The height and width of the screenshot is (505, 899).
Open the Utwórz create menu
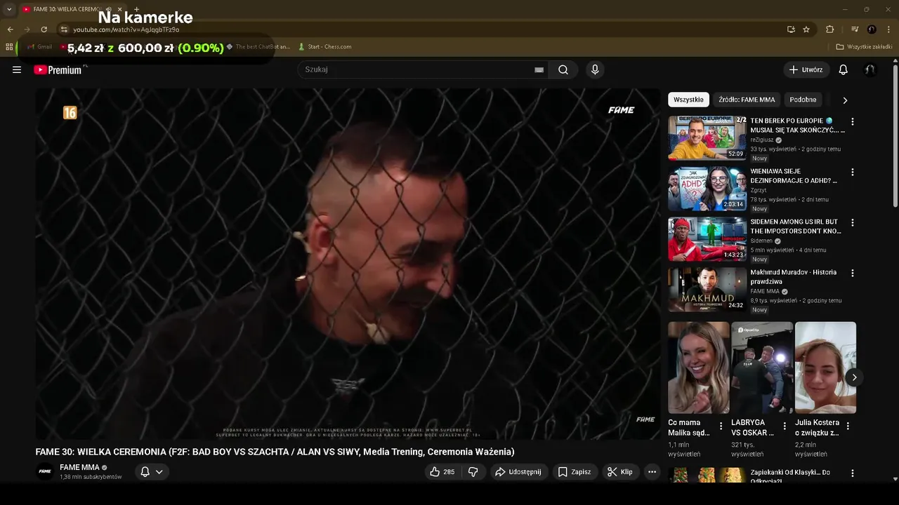[806, 69]
